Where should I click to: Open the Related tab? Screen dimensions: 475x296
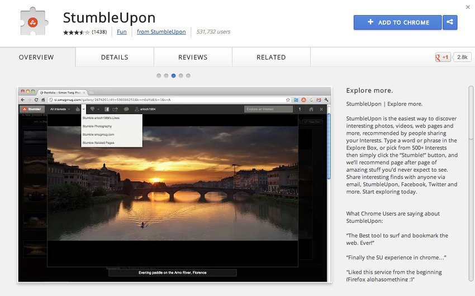coord(271,57)
